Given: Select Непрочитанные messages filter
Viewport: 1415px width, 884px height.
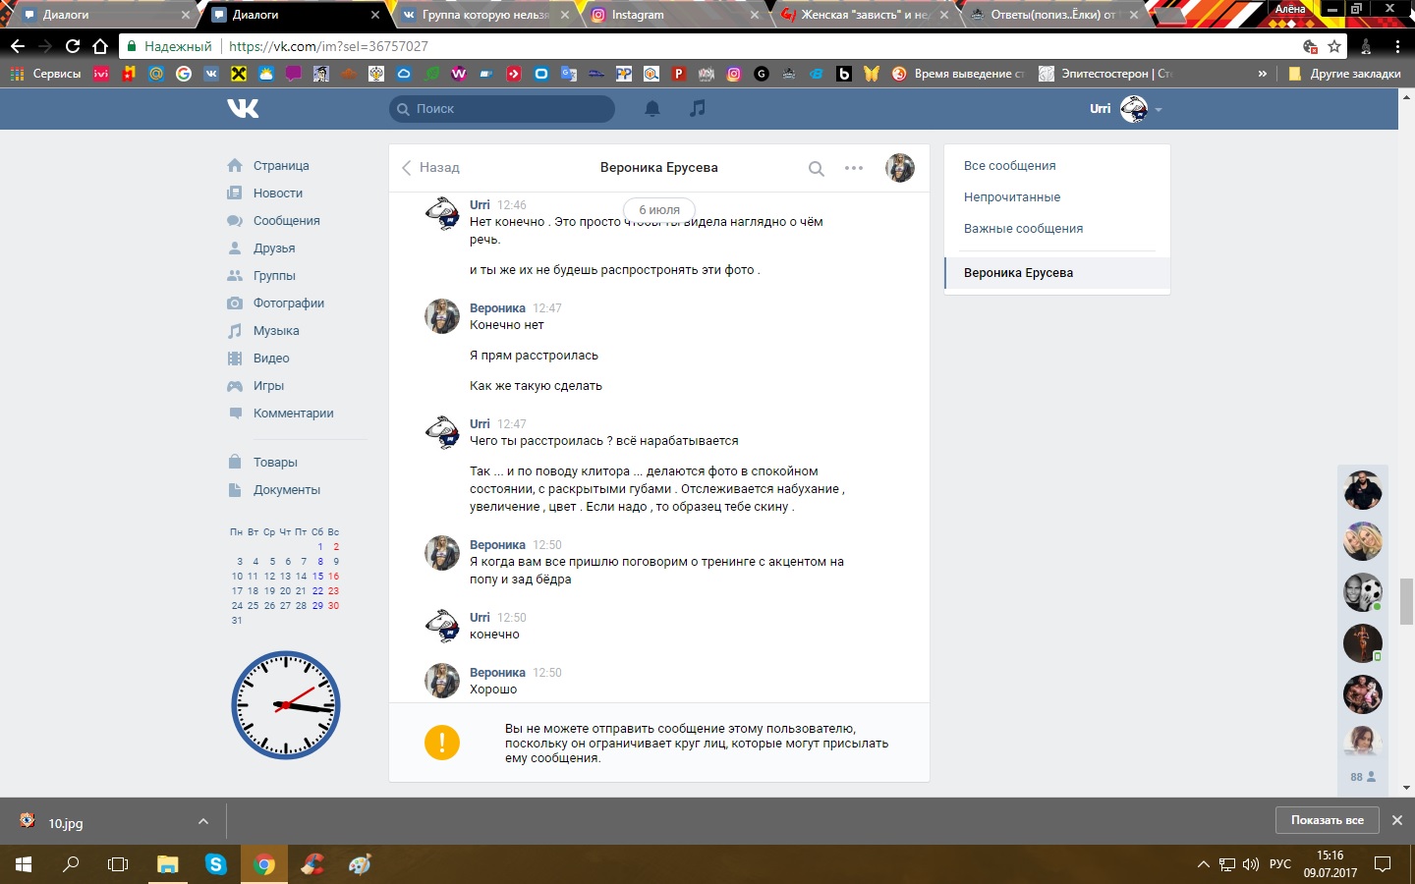Looking at the screenshot, I should coord(1012,197).
